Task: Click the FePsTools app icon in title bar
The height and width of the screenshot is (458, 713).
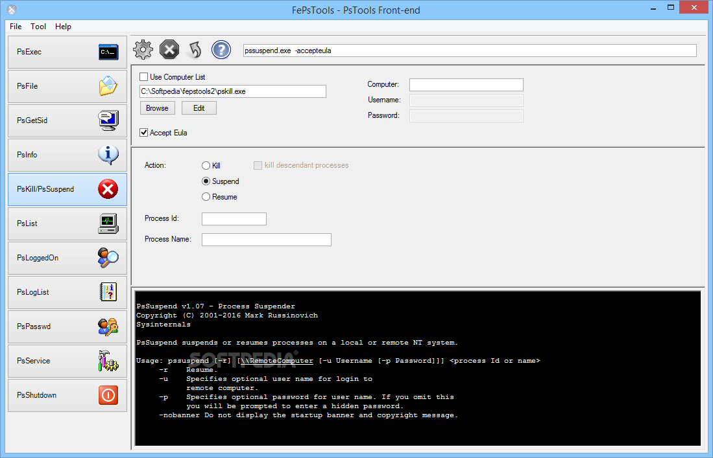Action: (12, 9)
